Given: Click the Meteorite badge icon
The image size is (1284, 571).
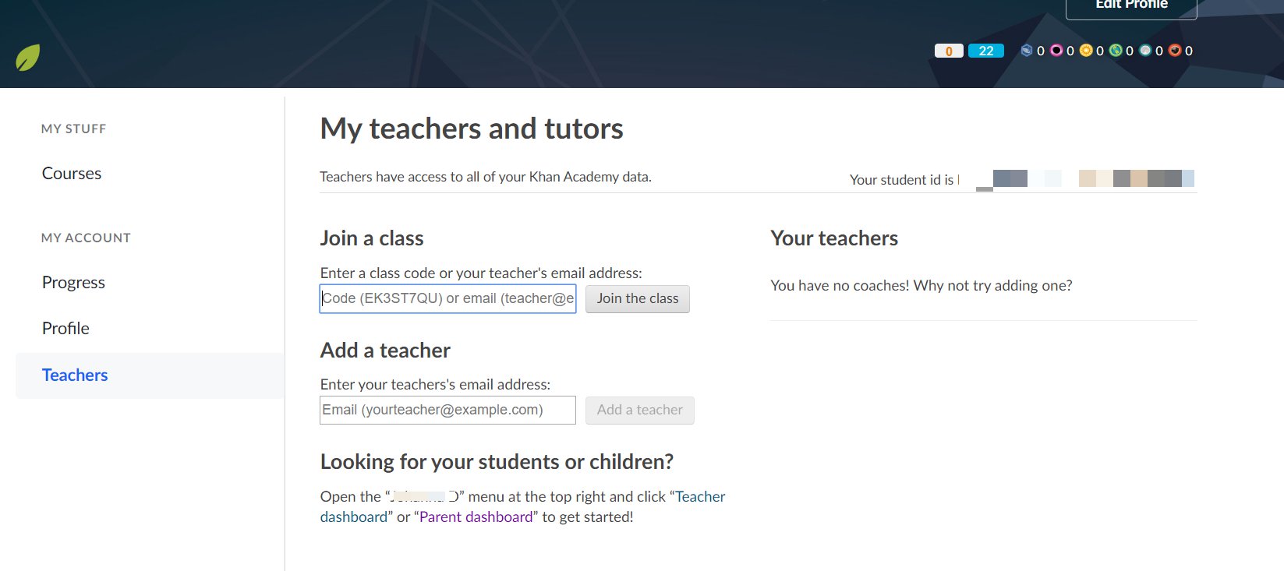Looking at the screenshot, I should (x=1175, y=51).
